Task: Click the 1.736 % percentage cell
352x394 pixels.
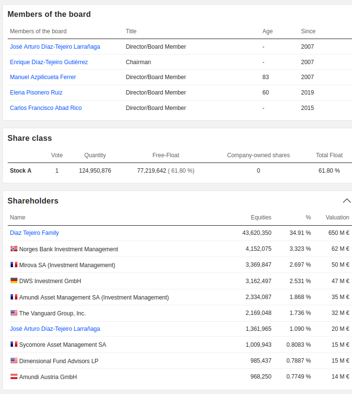Action: 300,313
